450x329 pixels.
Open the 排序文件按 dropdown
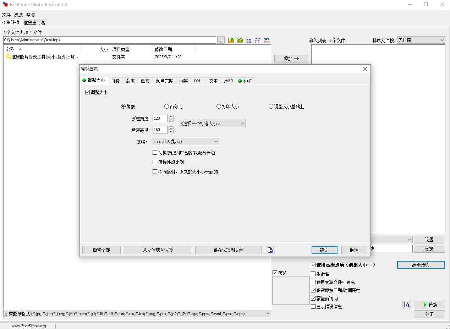421,40
